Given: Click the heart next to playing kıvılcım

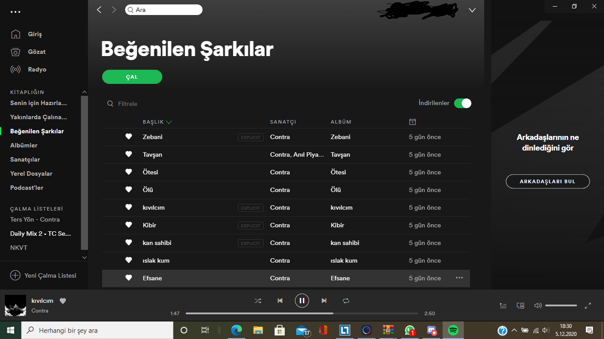Looking at the screenshot, I should [x=63, y=301].
